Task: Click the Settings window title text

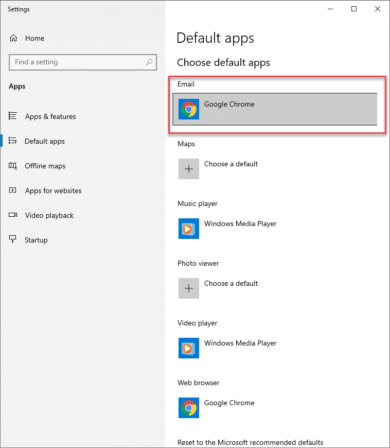Action: click(19, 9)
